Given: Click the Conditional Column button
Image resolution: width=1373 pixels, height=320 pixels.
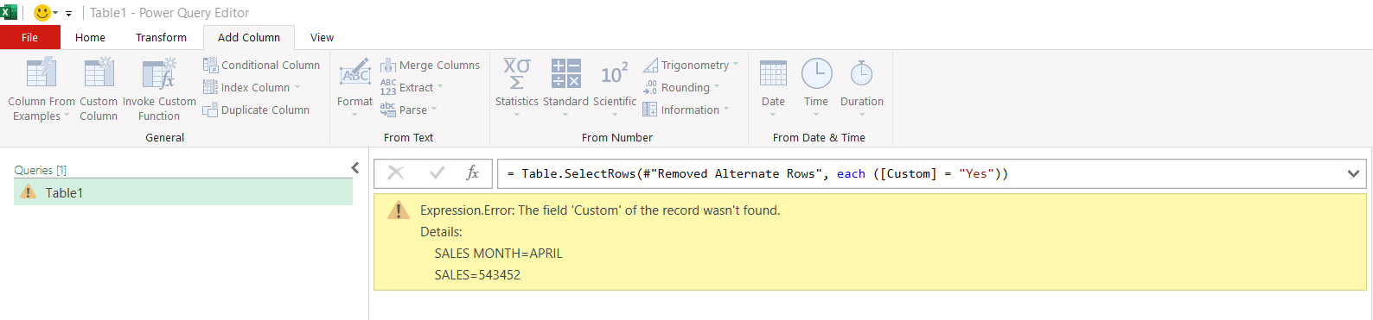Looking at the screenshot, I should [x=261, y=65].
